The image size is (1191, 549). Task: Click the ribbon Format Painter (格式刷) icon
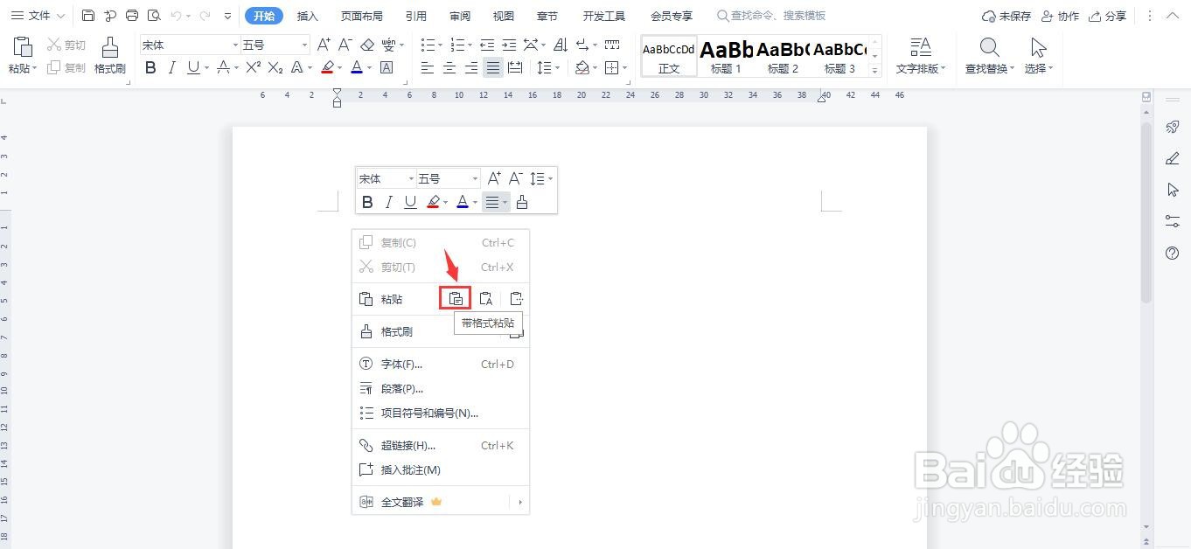110,48
